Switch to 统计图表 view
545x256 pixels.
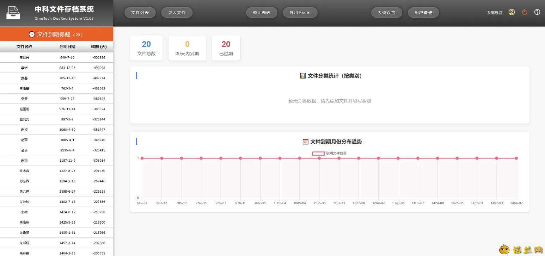pyautogui.click(x=262, y=13)
